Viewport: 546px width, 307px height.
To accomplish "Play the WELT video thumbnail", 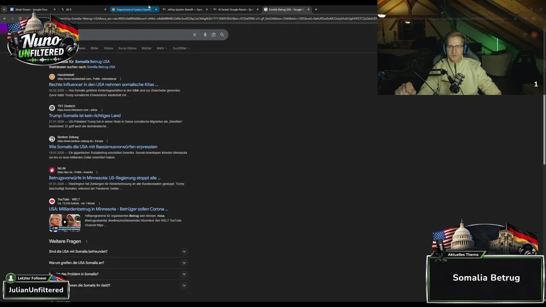I will [x=65, y=223].
